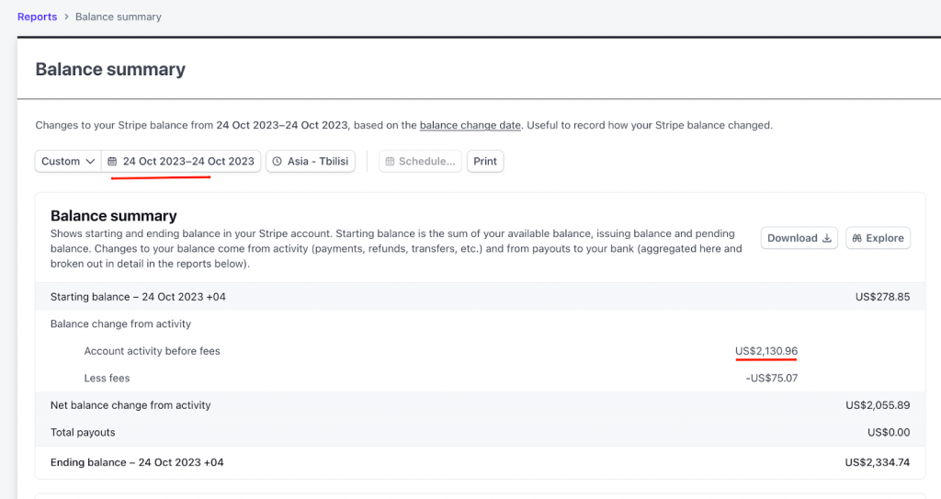941x499 pixels.
Task: Select Balance summary breadcrumb item
Action: 118,17
